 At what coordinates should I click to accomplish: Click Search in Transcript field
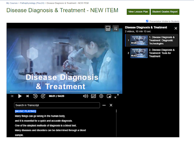pos(57,105)
